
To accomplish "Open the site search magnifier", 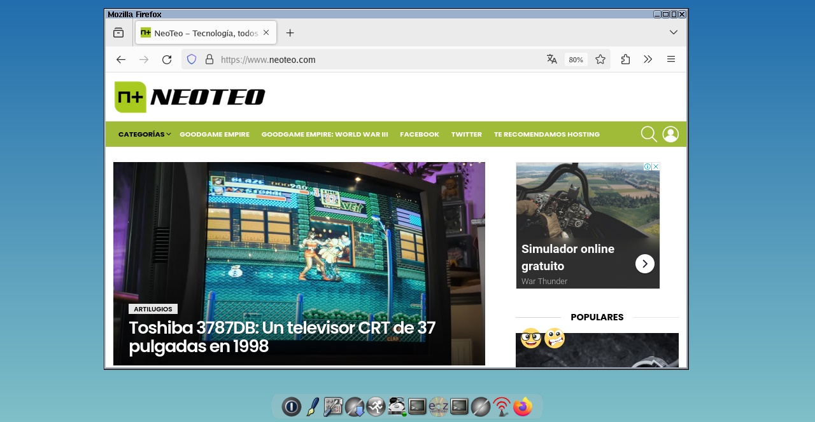I will click(x=649, y=134).
